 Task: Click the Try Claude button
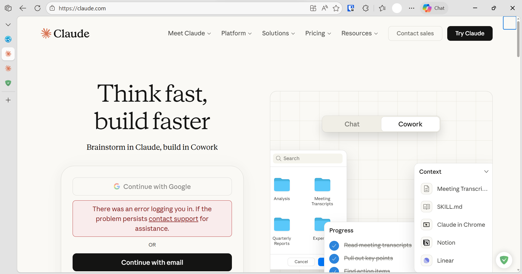[x=470, y=33]
